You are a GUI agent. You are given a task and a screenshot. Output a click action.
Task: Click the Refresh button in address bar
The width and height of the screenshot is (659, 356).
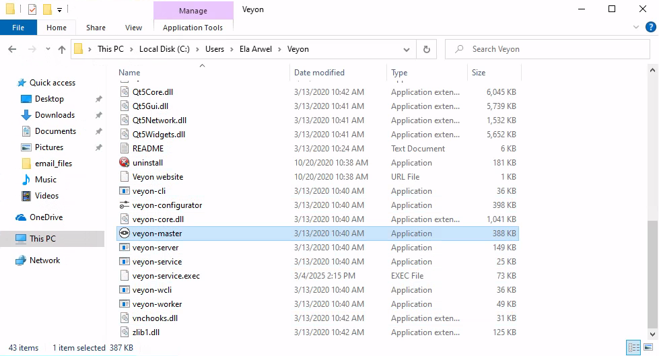(427, 49)
